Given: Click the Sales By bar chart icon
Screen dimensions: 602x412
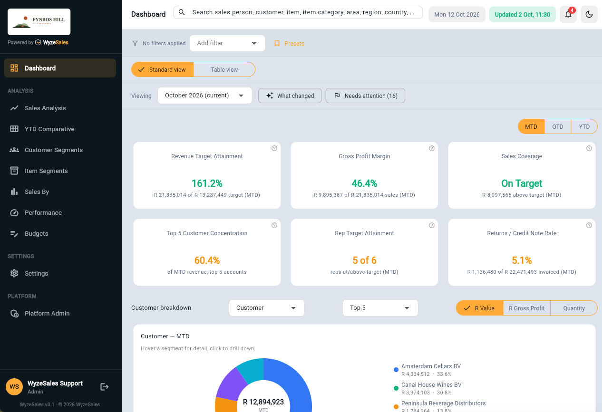Looking at the screenshot, I should [x=14, y=192].
